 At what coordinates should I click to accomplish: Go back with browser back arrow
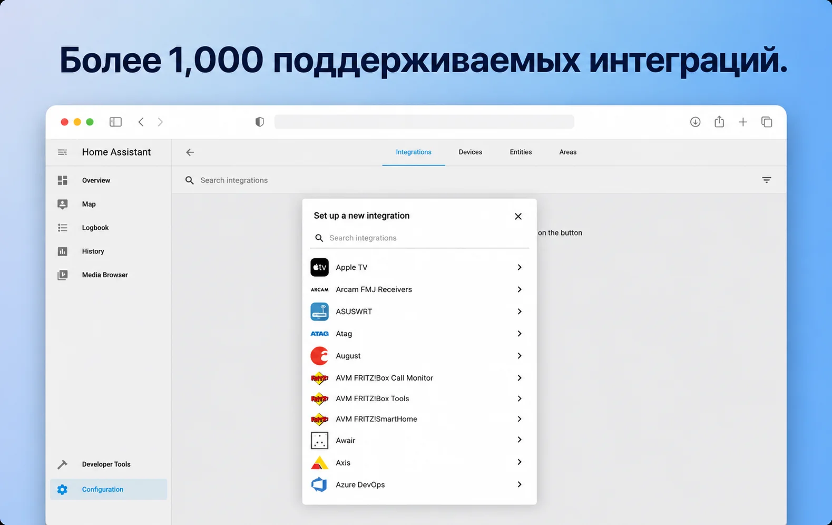[x=141, y=122]
